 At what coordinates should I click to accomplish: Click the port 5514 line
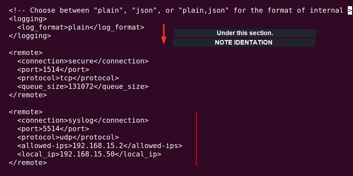pyautogui.click(x=53, y=129)
